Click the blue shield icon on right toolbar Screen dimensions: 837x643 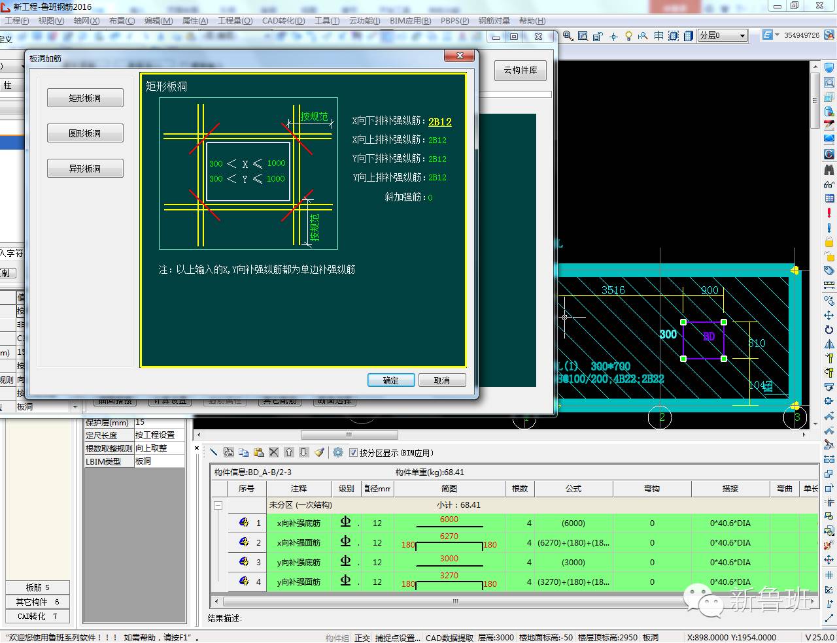click(x=829, y=69)
